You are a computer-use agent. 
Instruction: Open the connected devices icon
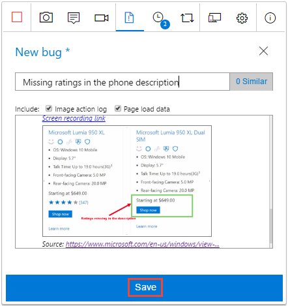click(x=214, y=18)
